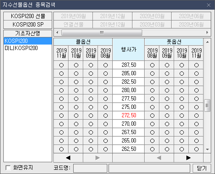Click strike price 282.50
The width and height of the screenshot is (215, 174).
pos(129,82)
